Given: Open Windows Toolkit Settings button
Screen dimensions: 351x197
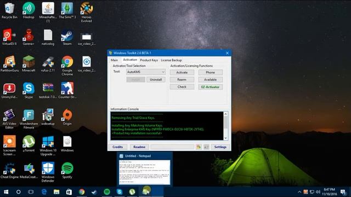Looking at the screenshot, I should pyautogui.click(x=220, y=147).
